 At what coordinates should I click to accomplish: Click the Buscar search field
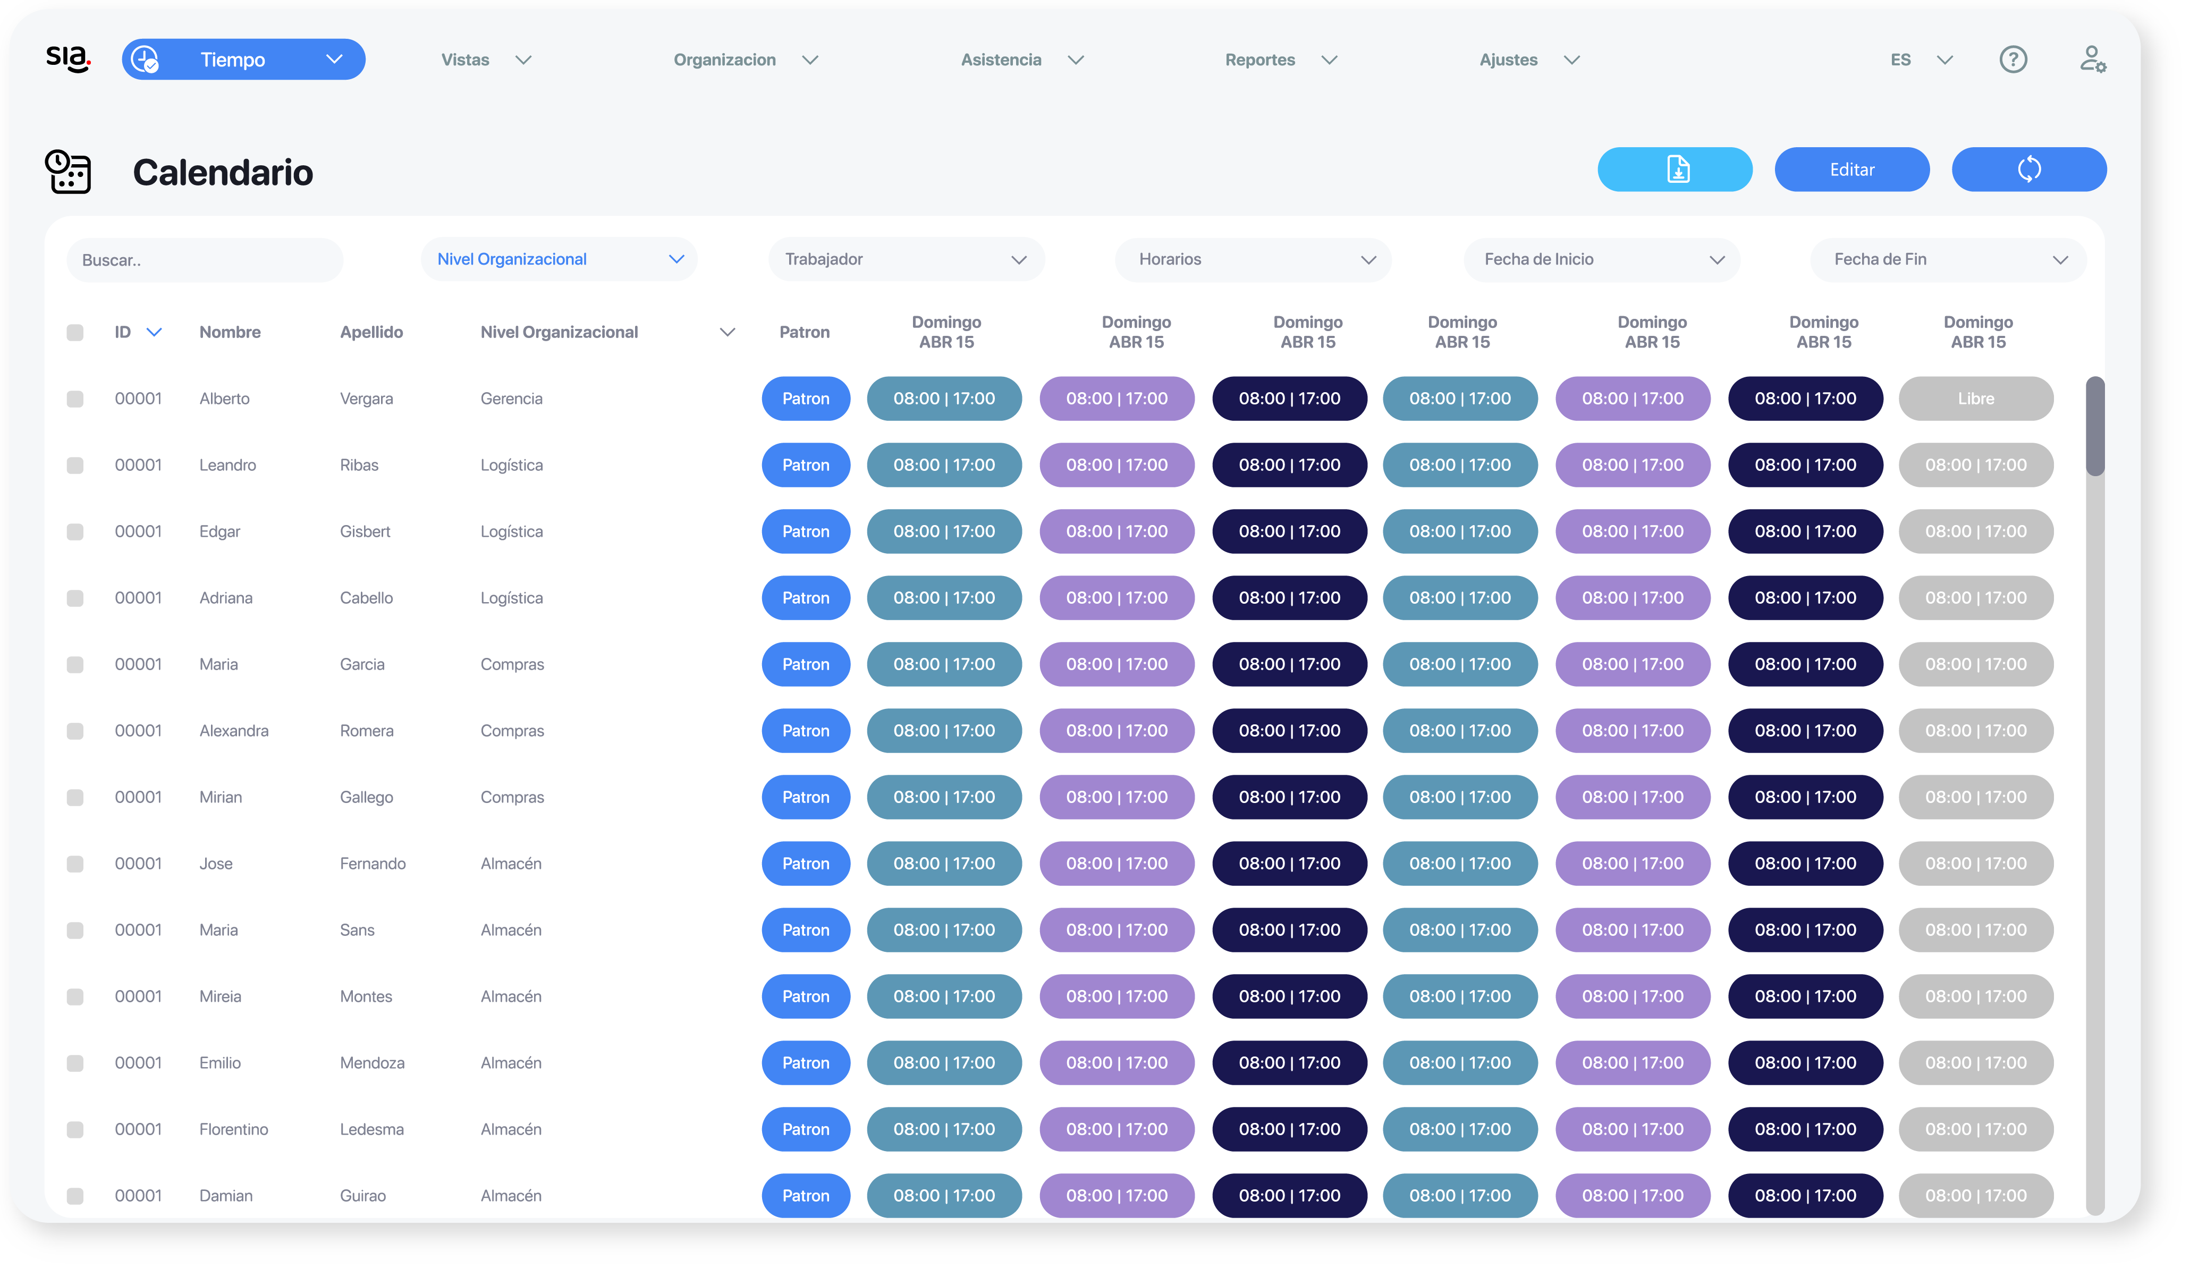[x=205, y=261]
